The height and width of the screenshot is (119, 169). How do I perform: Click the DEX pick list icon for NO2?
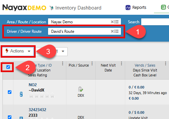[x=81, y=89]
